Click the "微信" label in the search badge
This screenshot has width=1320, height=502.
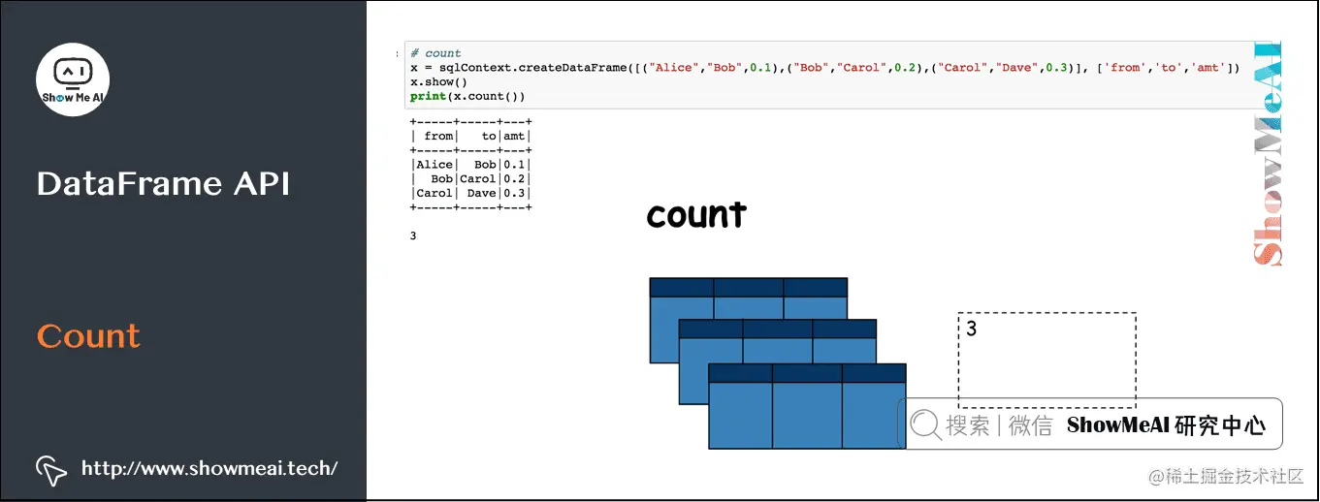pos(1030,425)
